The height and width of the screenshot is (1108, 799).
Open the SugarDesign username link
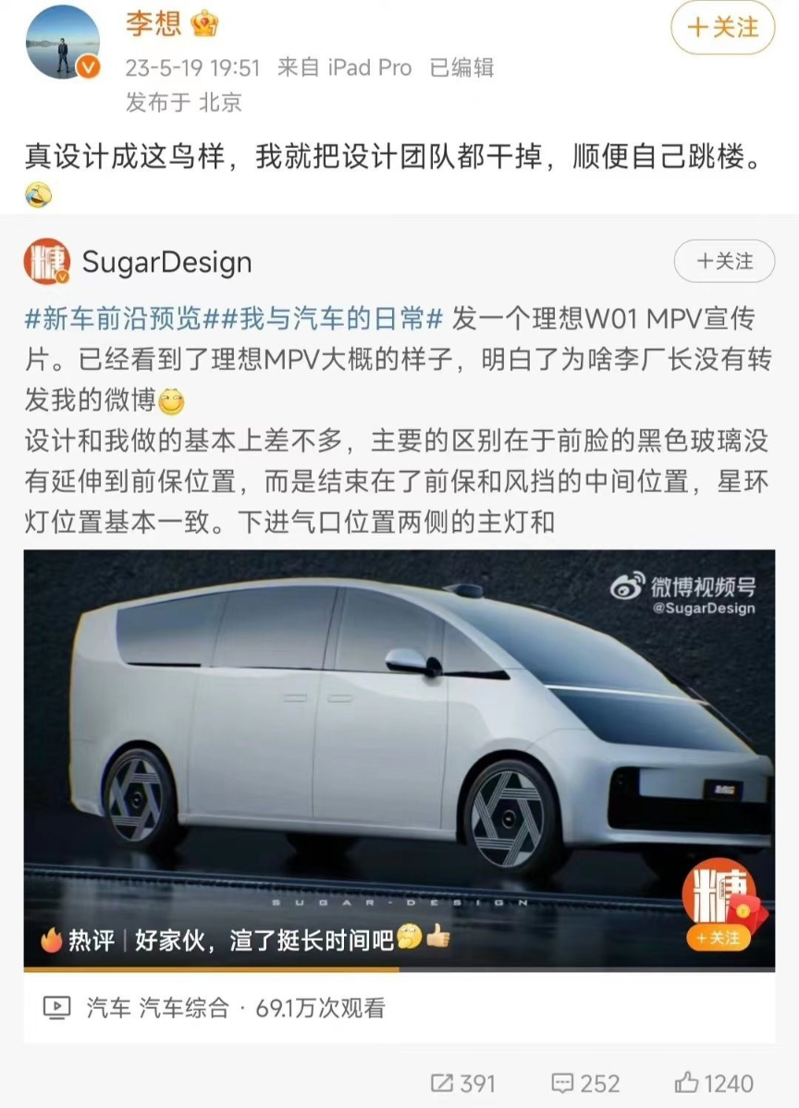point(166,262)
